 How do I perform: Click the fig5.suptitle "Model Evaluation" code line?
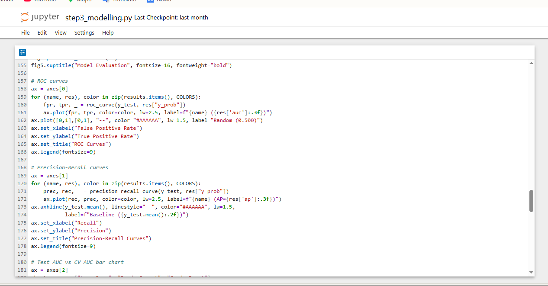pyautogui.click(x=132, y=65)
